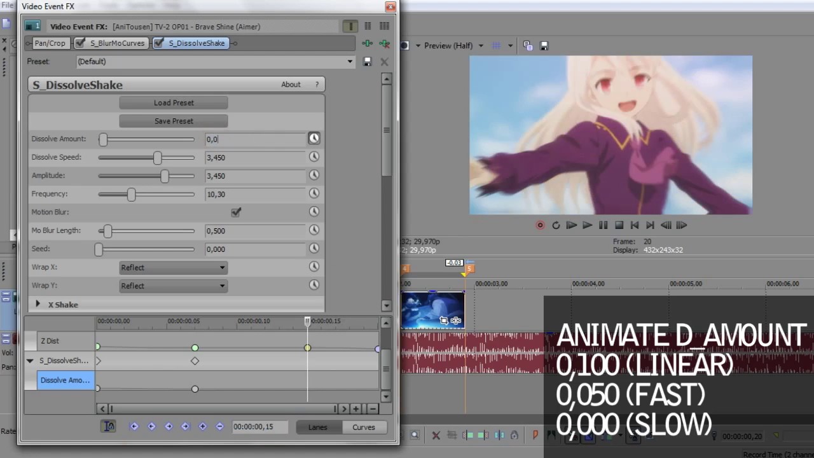Click the record button under preview
Image resolution: width=814 pixels, height=458 pixels.
click(540, 225)
